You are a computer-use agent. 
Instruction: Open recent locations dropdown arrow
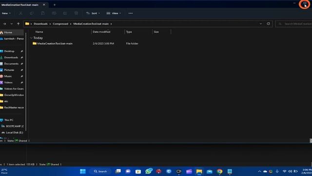[12, 24]
